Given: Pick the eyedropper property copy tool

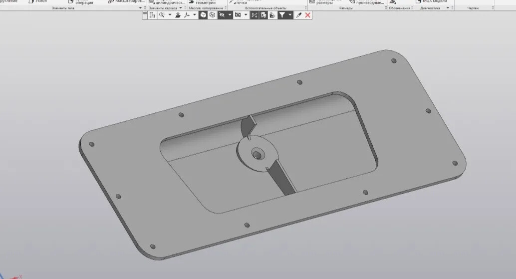Looking at the screenshot, I should point(299,15).
